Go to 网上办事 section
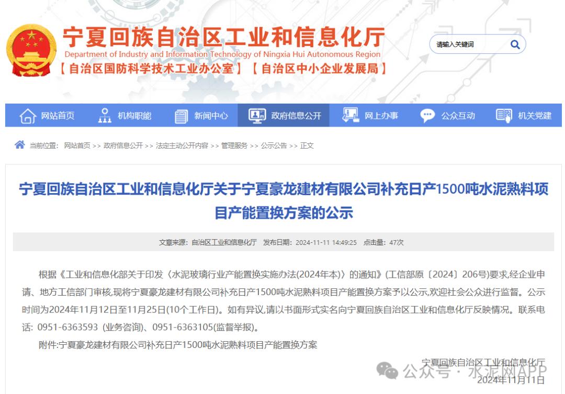 [x=381, y=116]
